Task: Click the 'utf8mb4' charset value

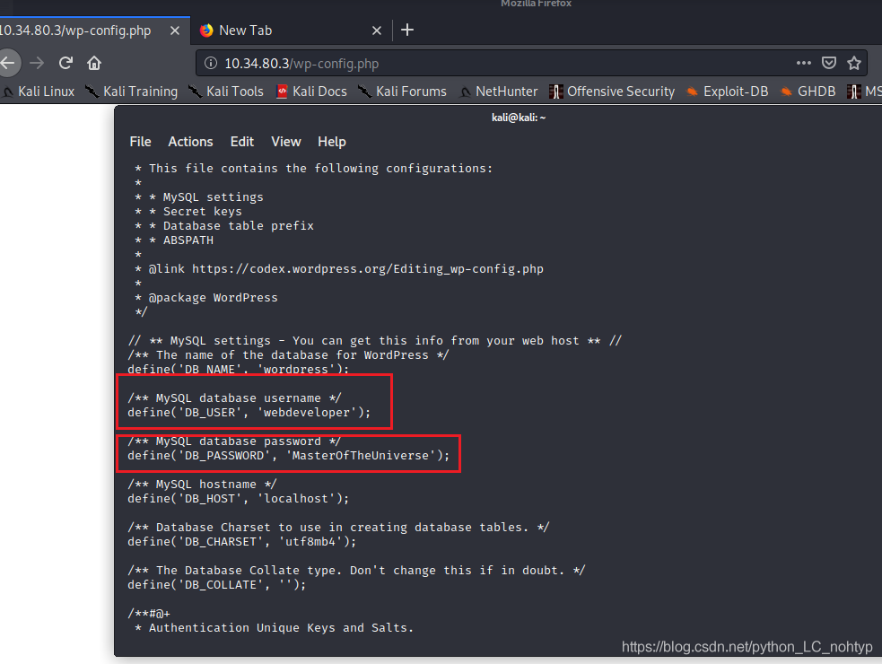Action: point(310,542)
